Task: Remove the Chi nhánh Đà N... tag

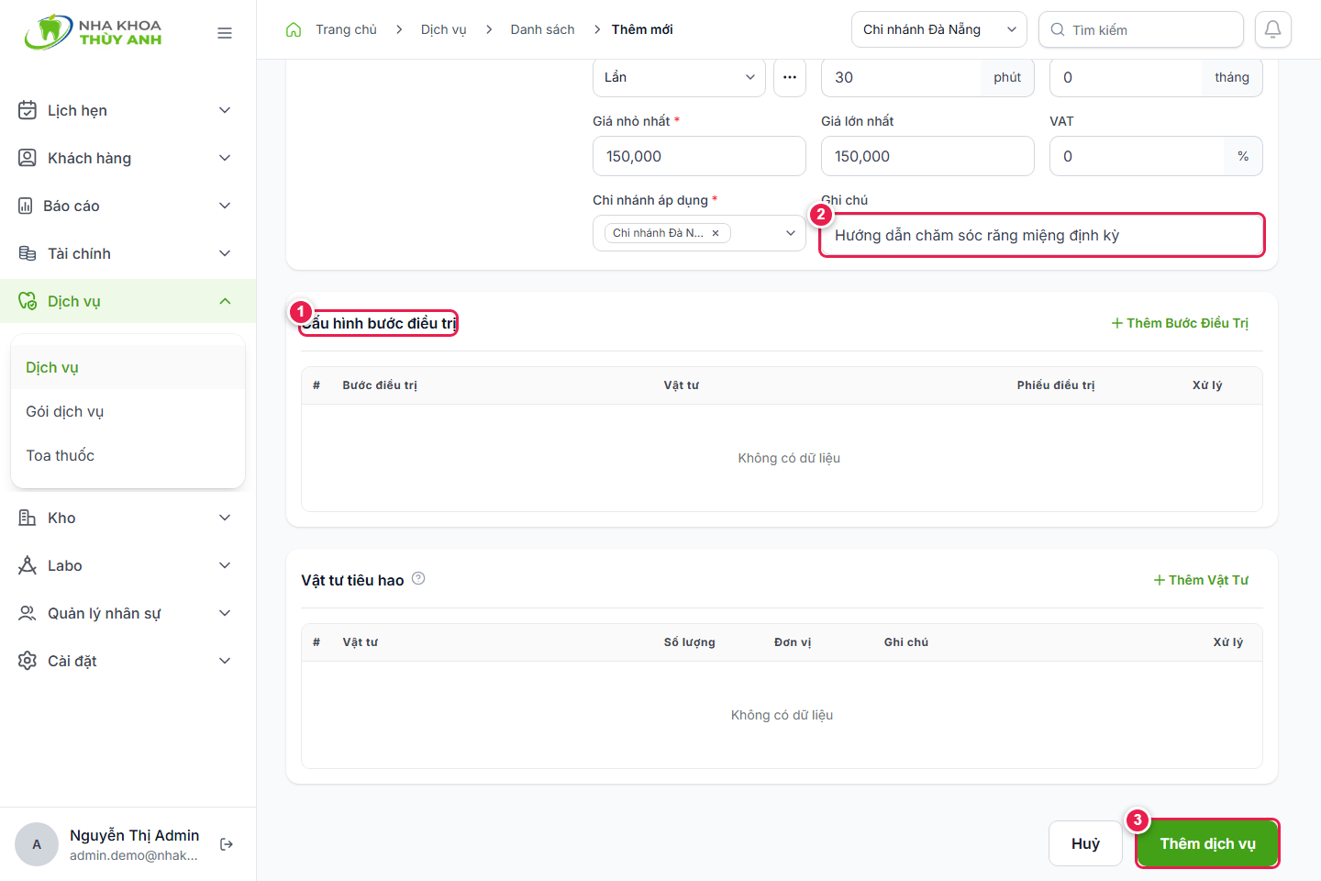Action: point(716,233)
